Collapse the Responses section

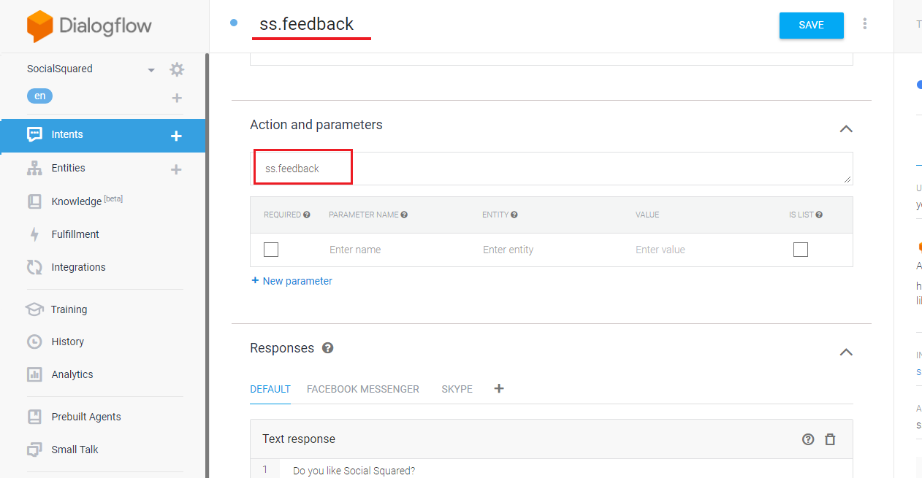click(x=846, y=352)
